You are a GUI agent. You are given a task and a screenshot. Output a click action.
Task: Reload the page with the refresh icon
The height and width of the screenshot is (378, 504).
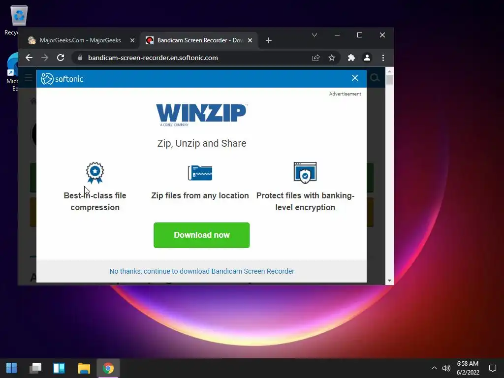[x=61, y=58]
